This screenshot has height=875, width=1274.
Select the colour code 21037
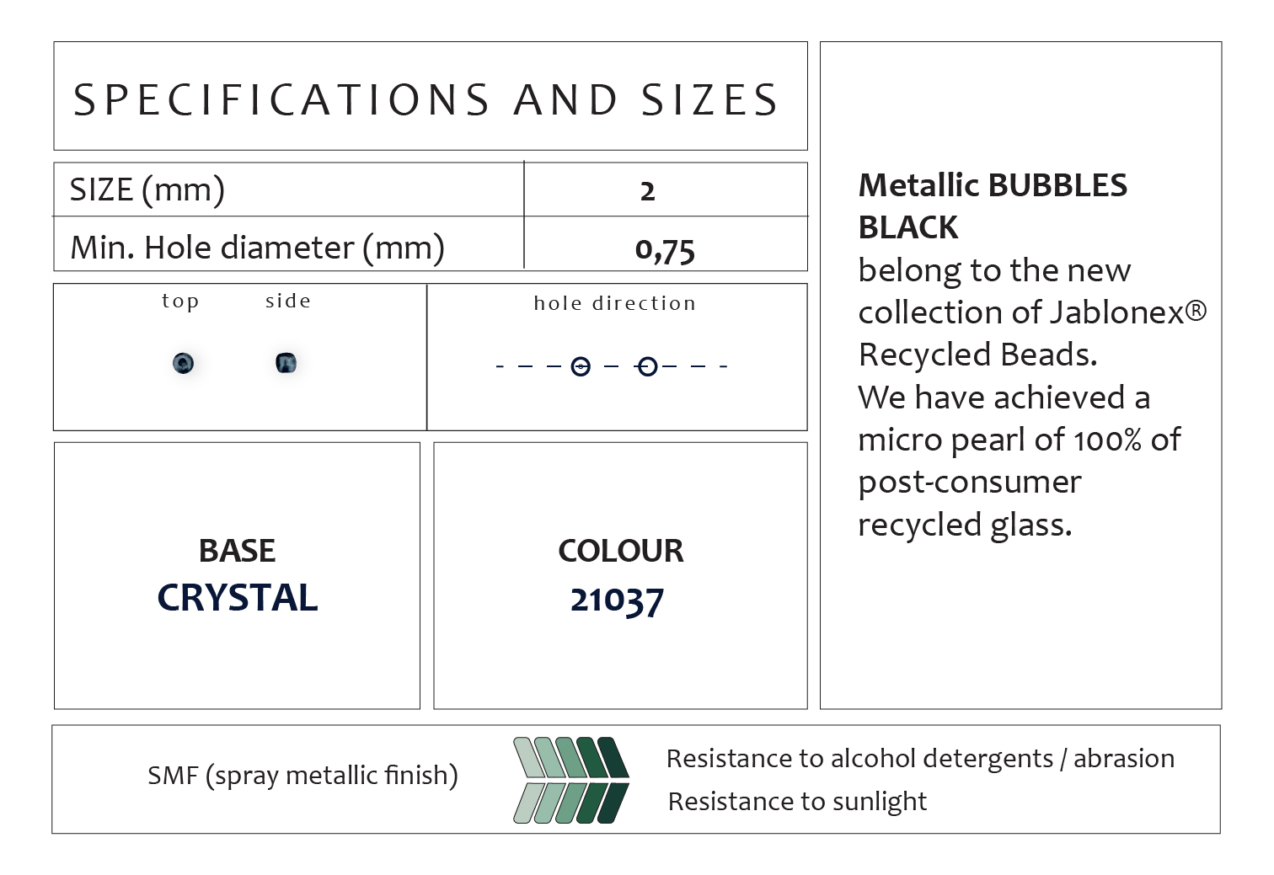click(618, 600)
